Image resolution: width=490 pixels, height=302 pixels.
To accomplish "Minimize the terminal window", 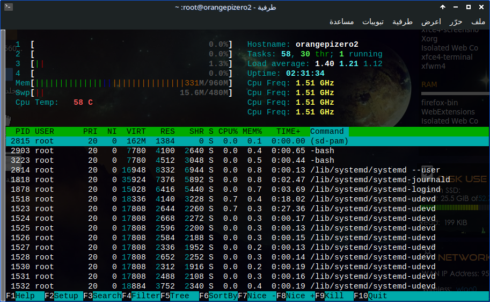I will point(455,8).
